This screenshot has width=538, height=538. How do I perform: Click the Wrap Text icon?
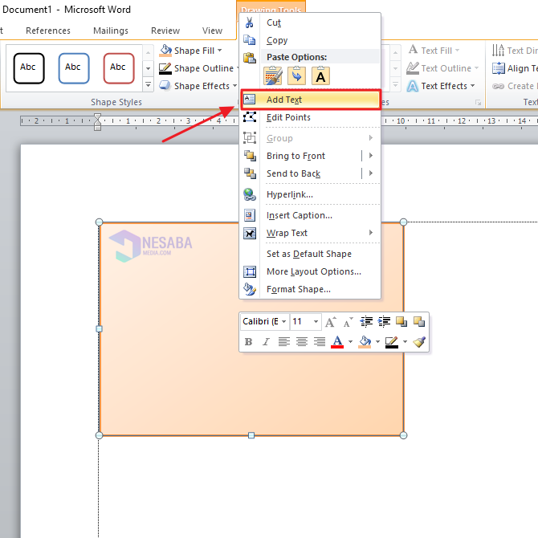(250, 234)
